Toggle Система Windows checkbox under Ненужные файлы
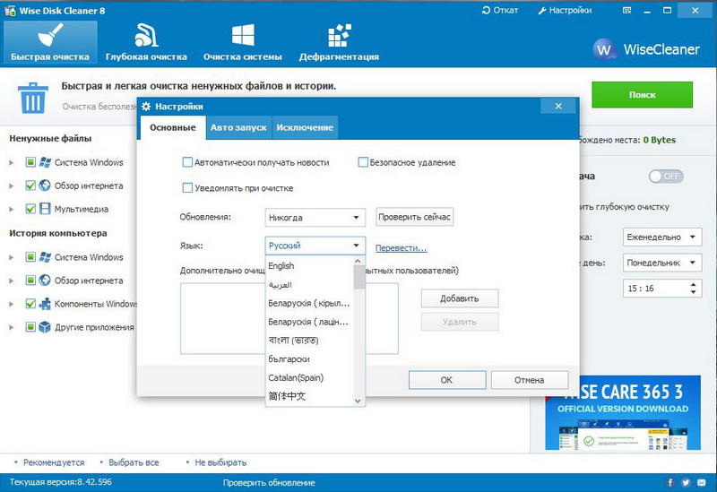 (30, 162)
